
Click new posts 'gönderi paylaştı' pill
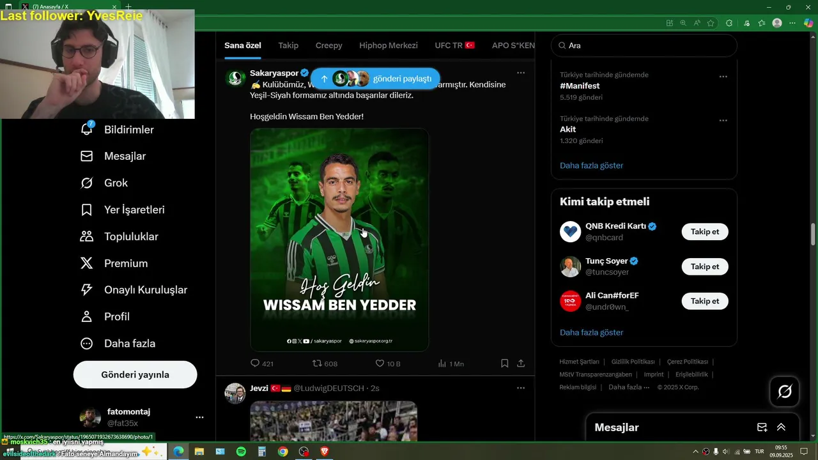click(x=375, y=79)
